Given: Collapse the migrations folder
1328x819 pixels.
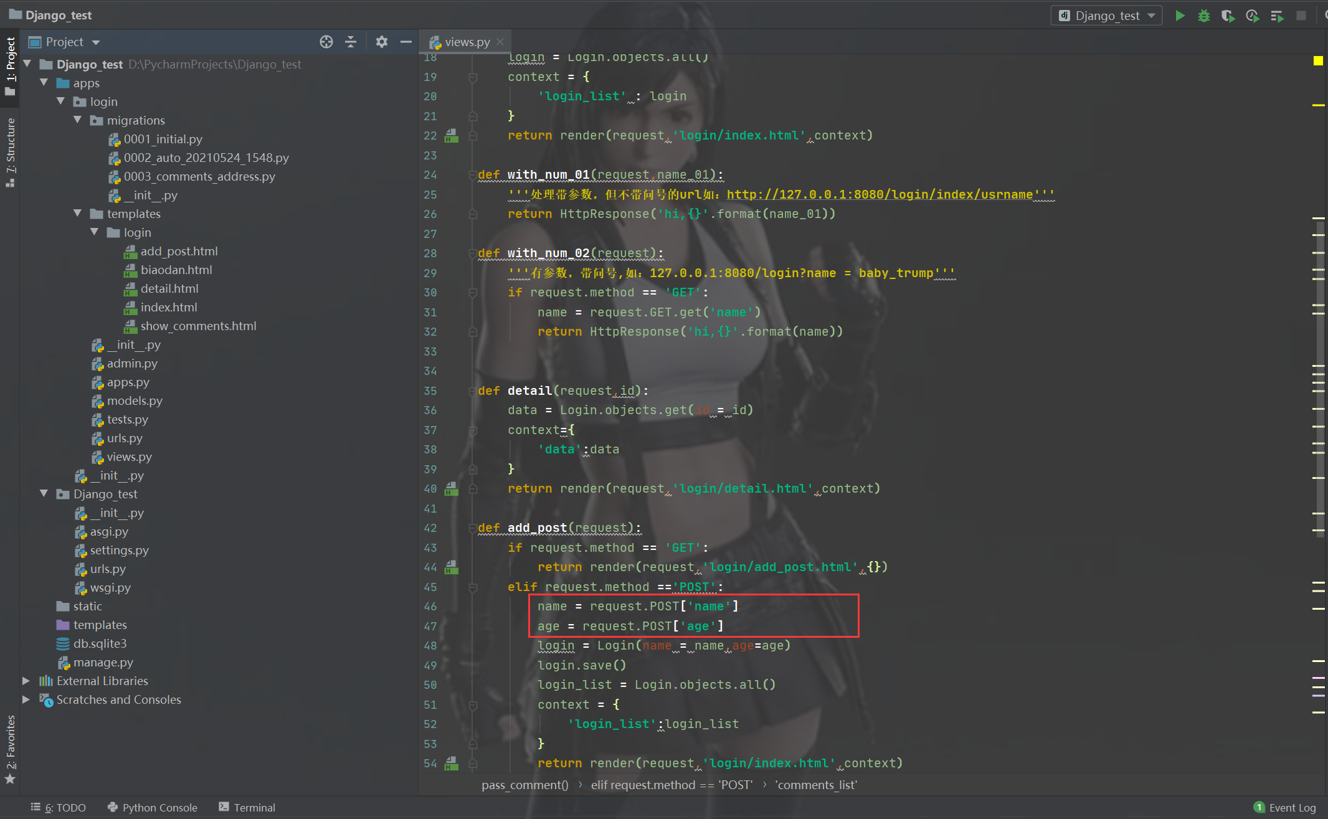Looking at the screenshot, I should [x=77, y=120].
